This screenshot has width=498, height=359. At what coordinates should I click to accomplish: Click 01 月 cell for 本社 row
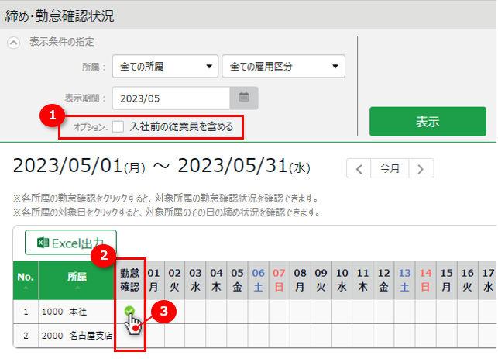pyautogui.click(x=153, y=311)
